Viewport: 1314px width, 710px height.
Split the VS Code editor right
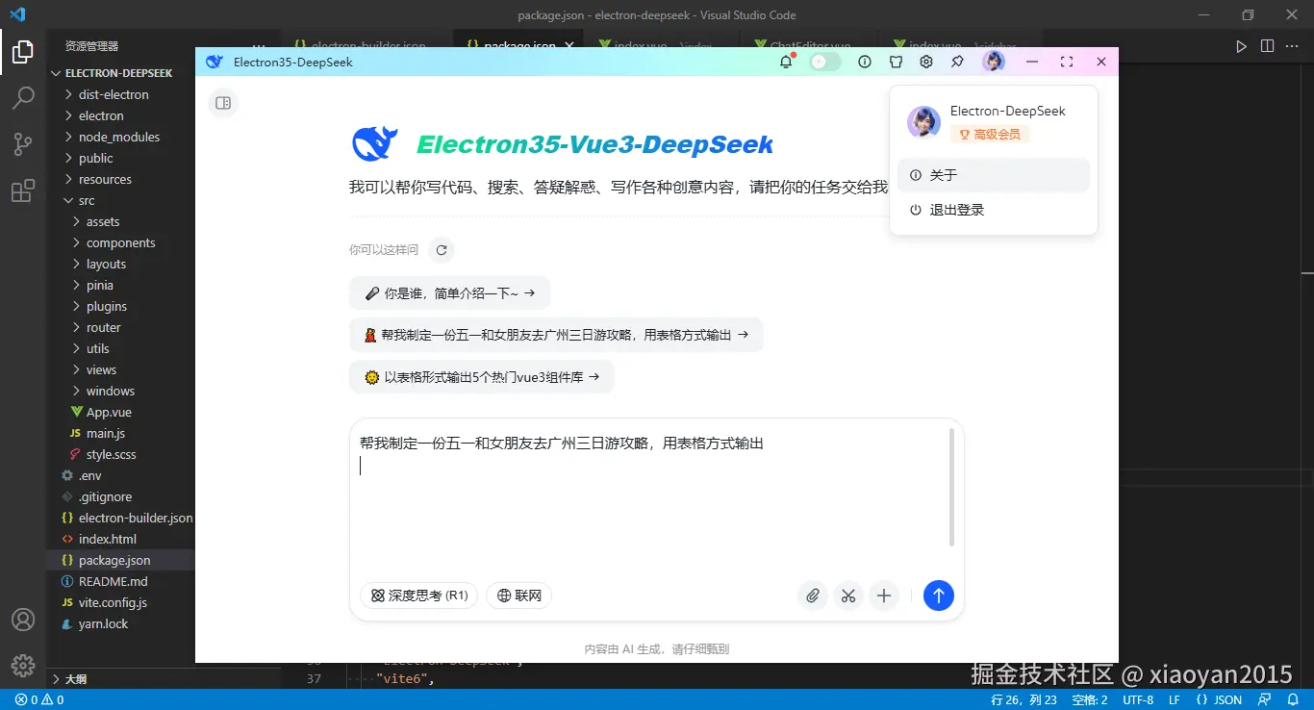pyautogui.click(x=1267, y=45)
